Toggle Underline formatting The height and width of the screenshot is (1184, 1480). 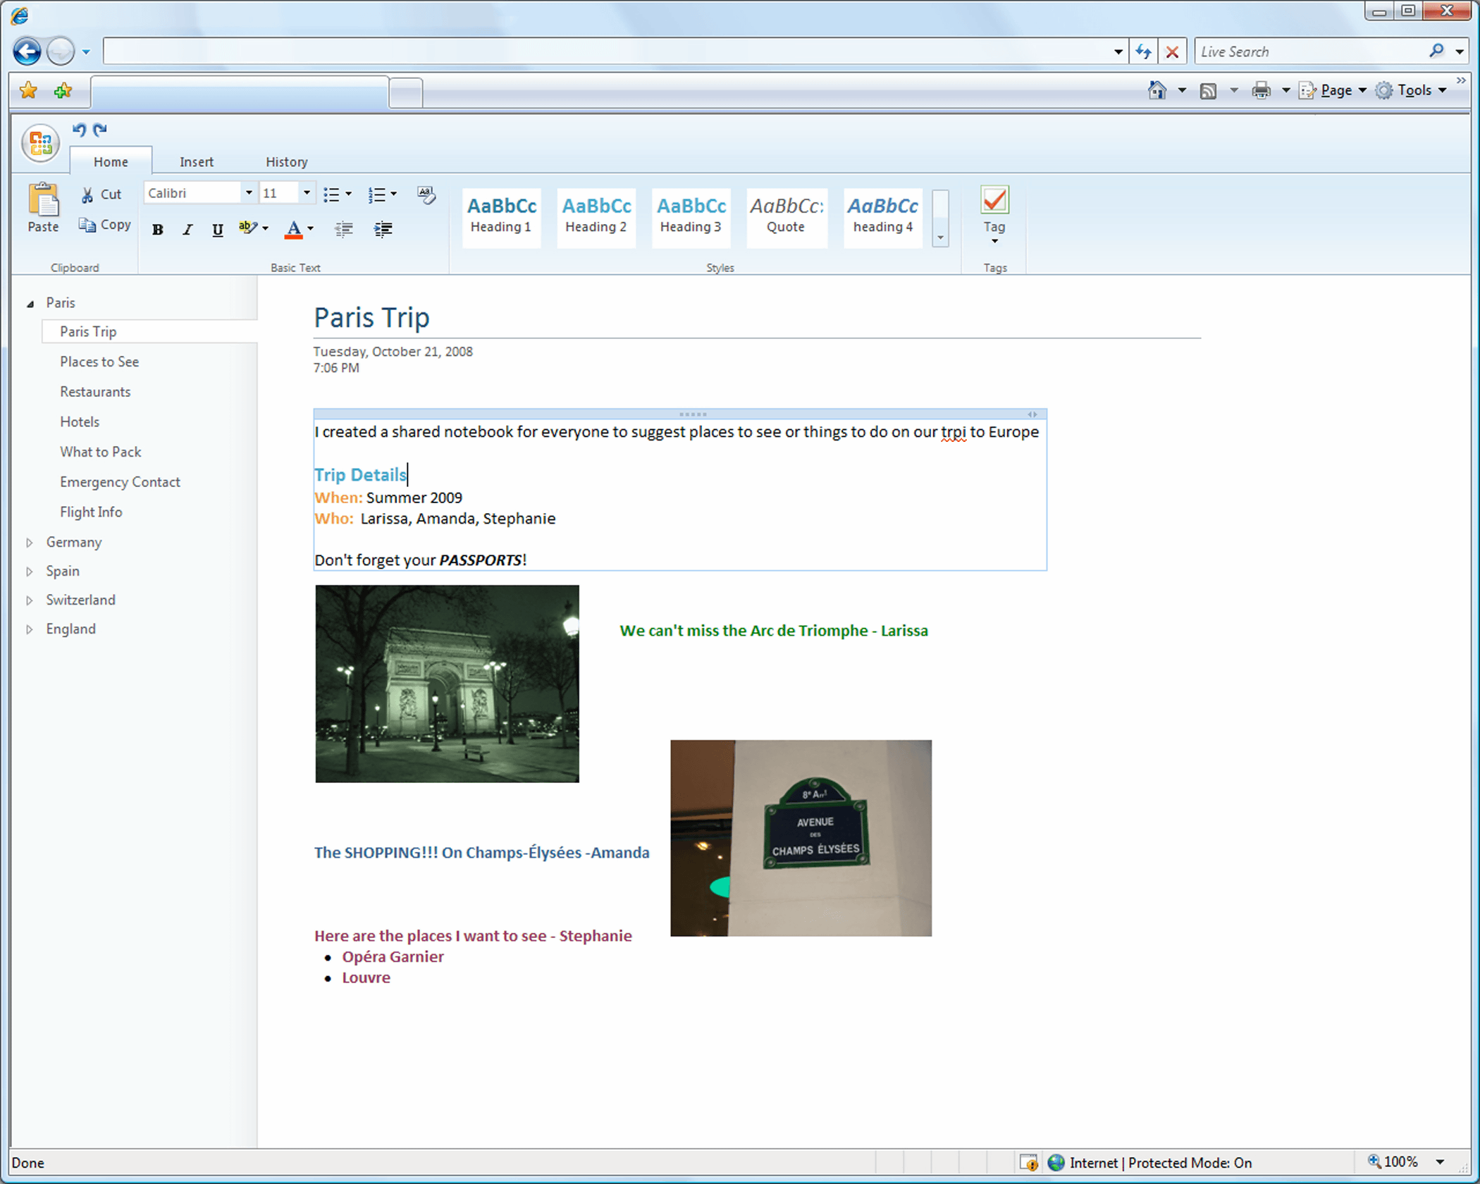218,230
